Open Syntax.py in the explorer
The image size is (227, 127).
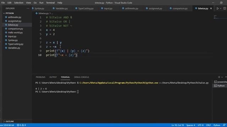coord(13,40)
